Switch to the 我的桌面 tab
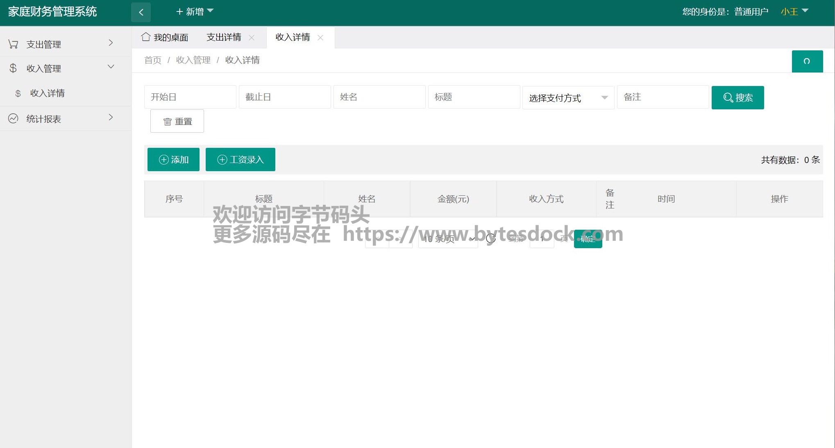The image size is (835, 448). pos(165,38)
